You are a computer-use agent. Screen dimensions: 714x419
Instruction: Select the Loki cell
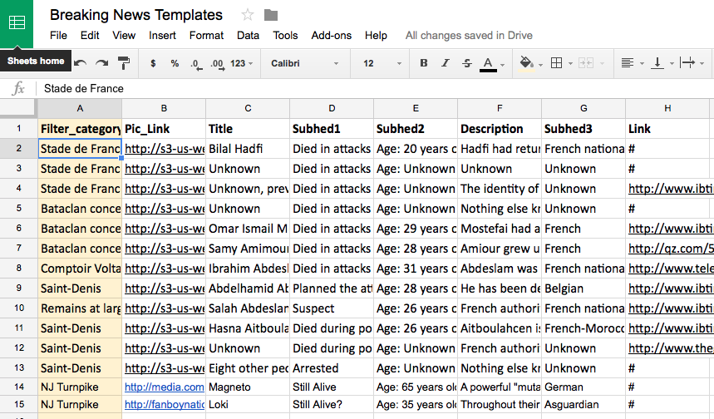(x=248, y=404)
